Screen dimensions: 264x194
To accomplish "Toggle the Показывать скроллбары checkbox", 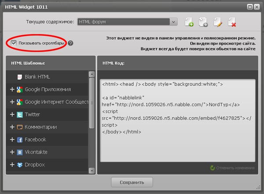I will click(x=14, y=43).
